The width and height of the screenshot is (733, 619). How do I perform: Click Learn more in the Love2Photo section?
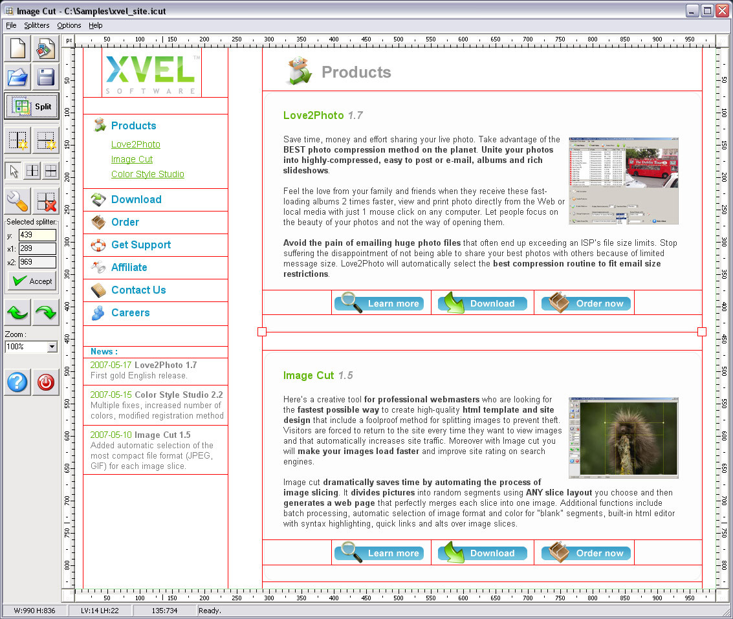tap(379, 303)
